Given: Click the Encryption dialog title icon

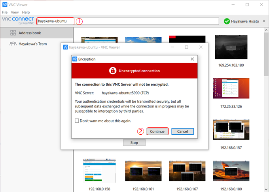Looking at the screenshot, I should pos(75,59).
